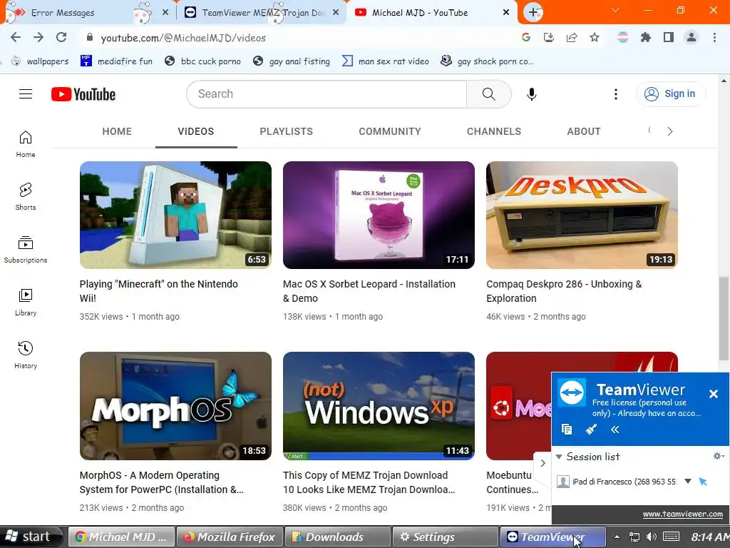
Task: Switch to TeamViewer MEMZ Trojan browser tab
Action: pos(261,13)
